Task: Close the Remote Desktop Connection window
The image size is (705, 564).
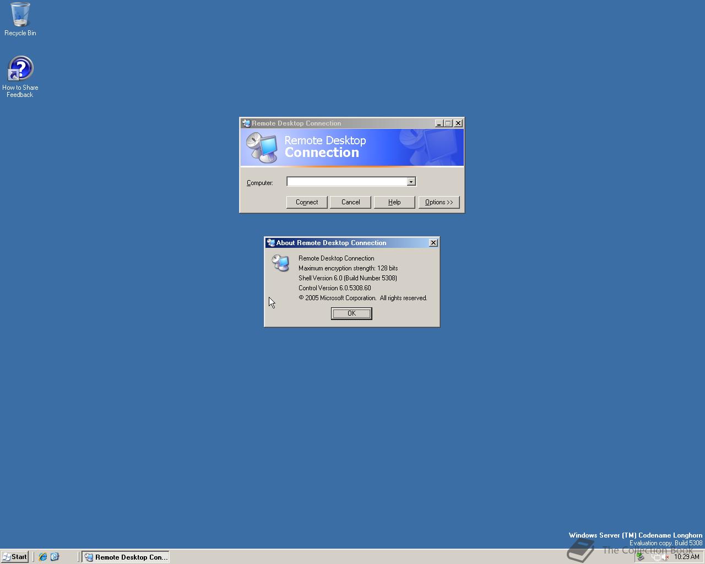Action: (x=458, y=123)
